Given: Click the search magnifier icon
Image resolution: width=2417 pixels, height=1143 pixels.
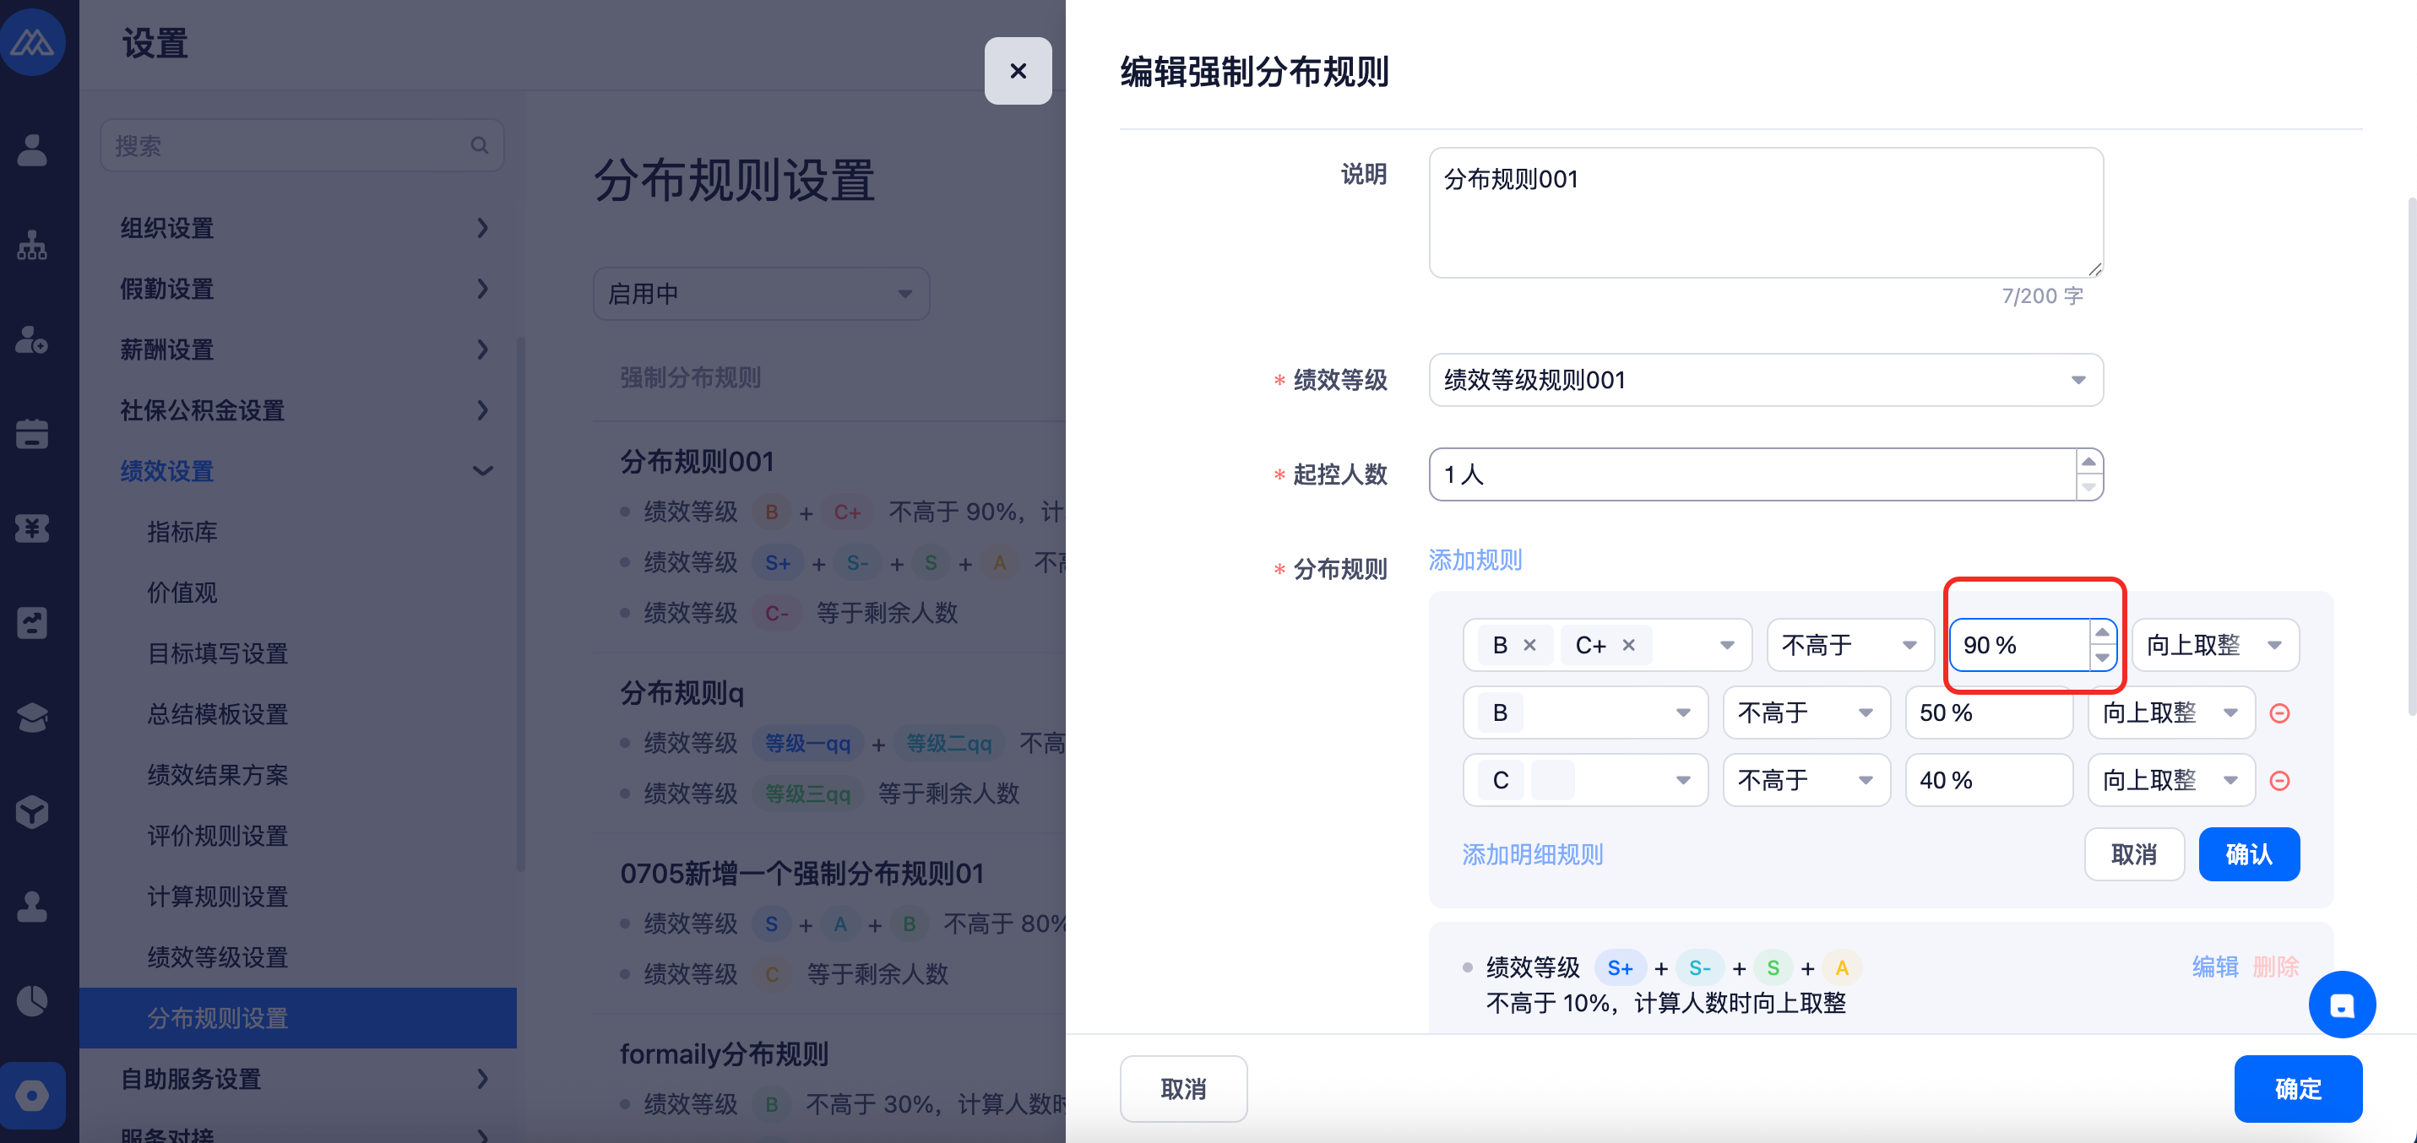Looking at the screenshot, I should coord(480,145).
